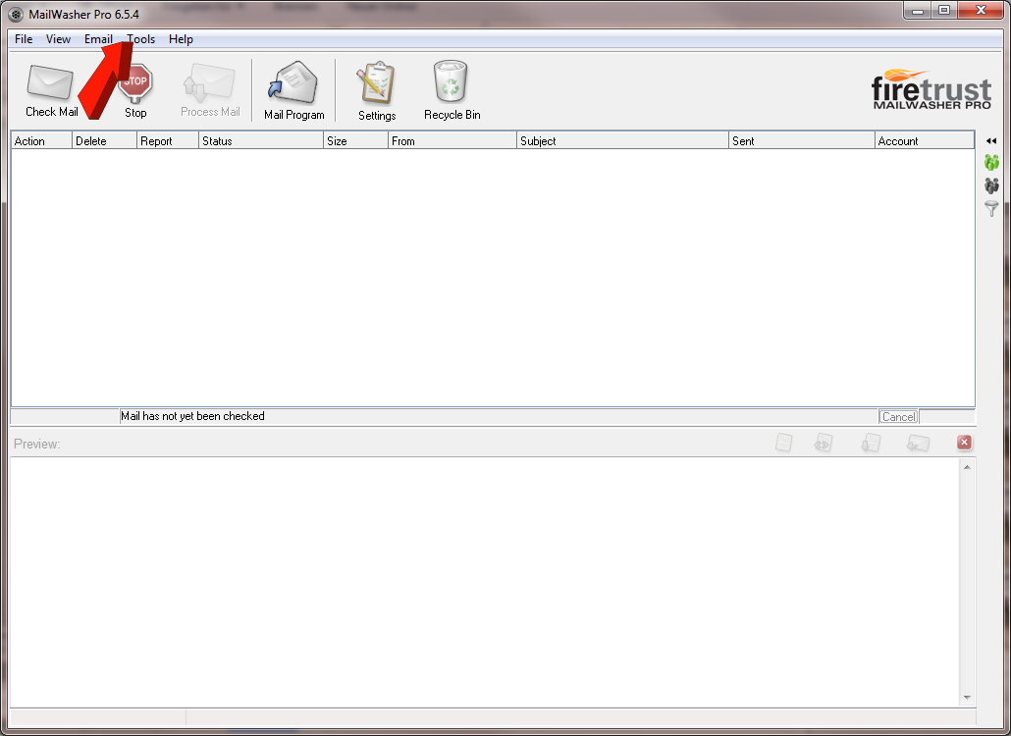Click preview scrollbar down arrow
Screen dimensions: 1011x736
click(x=967, y=698)
